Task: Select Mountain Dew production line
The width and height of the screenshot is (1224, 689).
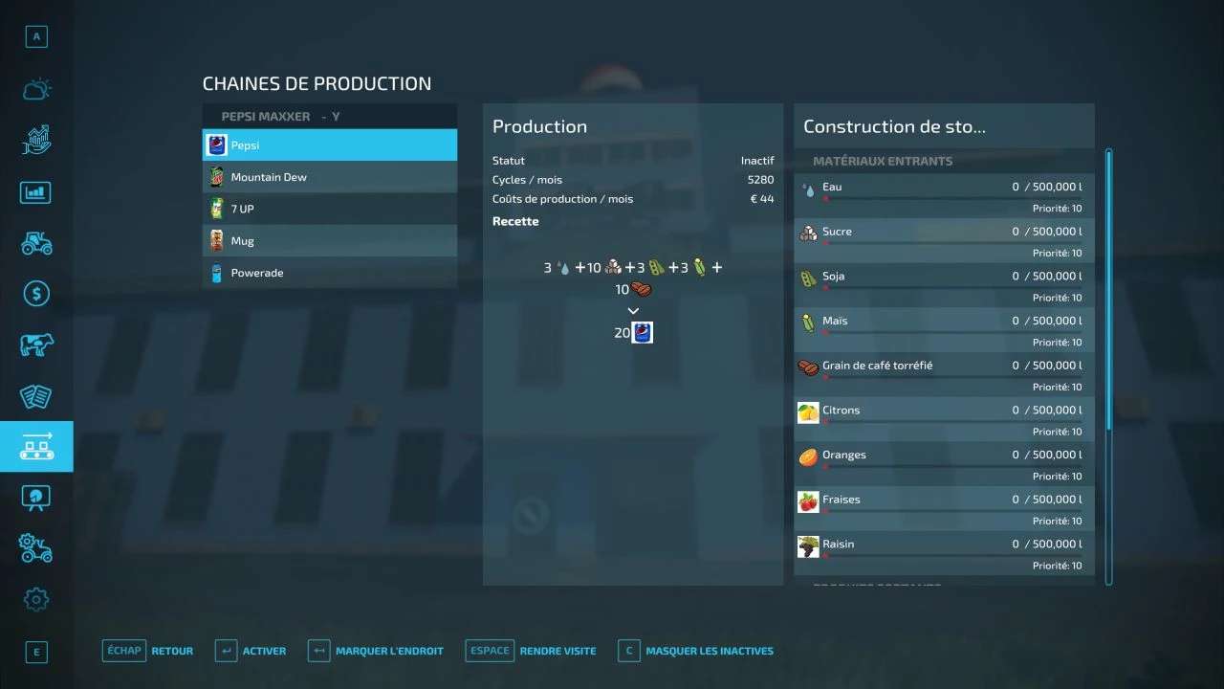Action: coord(329,177)
